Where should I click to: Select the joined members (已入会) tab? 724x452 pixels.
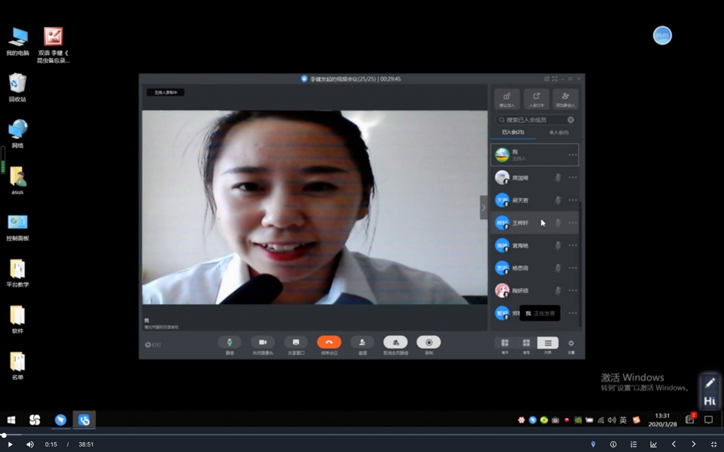coord(513,132)
